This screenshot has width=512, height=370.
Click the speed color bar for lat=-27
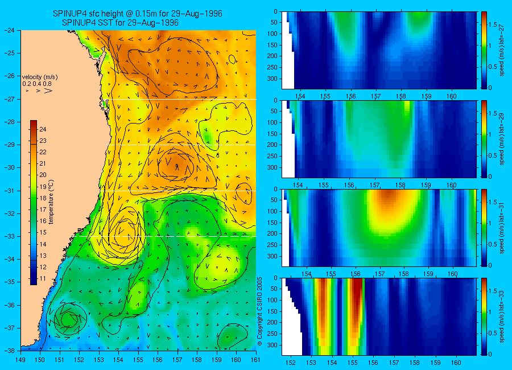[x=484, y=50]
